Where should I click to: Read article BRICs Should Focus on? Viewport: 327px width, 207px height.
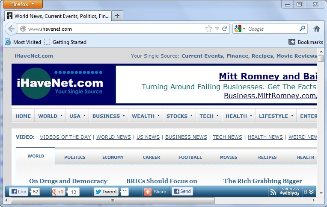[x=162, y=181]
